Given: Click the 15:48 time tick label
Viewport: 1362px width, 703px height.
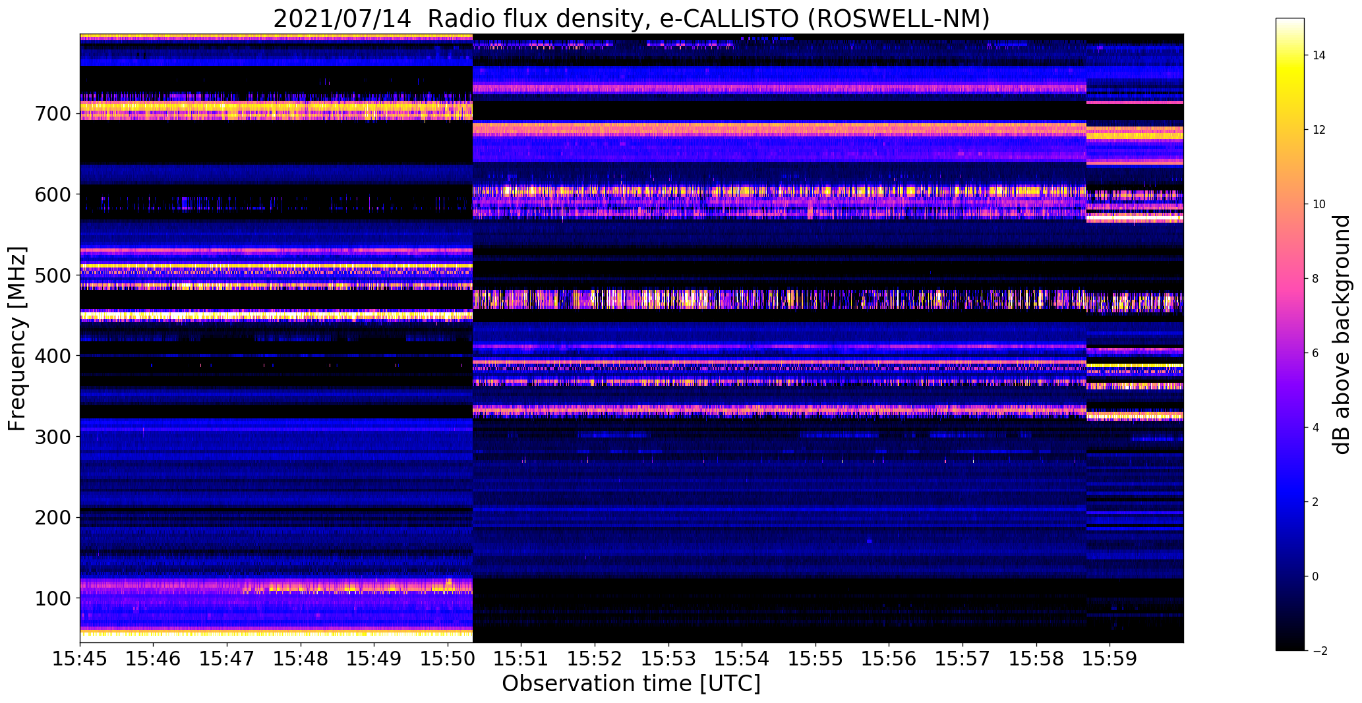Looking at the screenshot, I should [x=301, y=659].
